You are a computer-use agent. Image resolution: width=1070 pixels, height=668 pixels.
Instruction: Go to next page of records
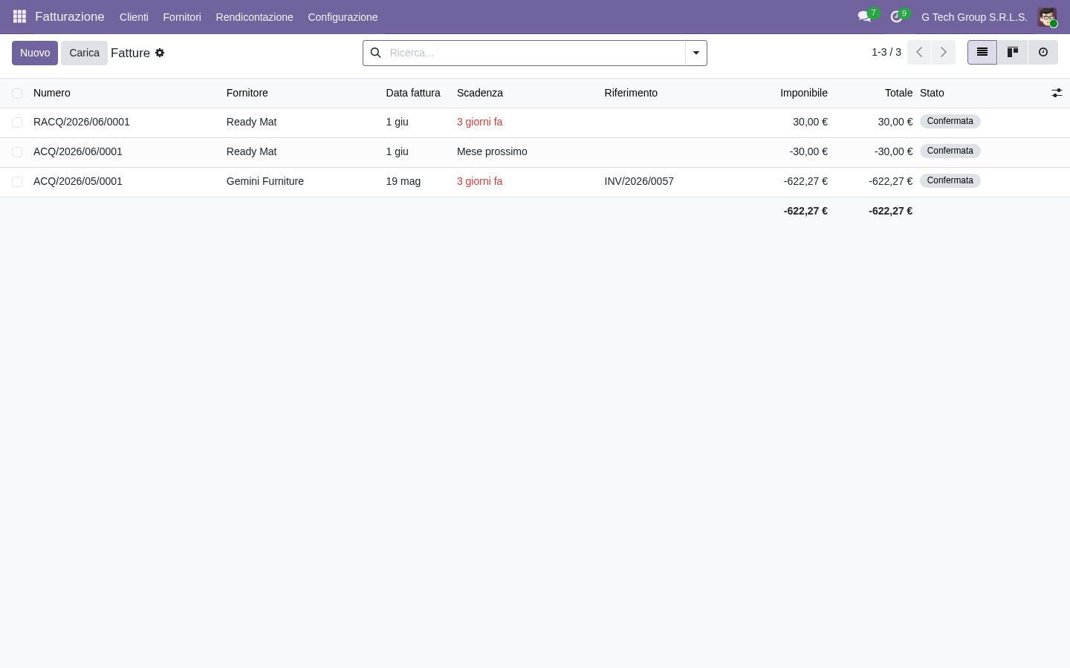944,53
